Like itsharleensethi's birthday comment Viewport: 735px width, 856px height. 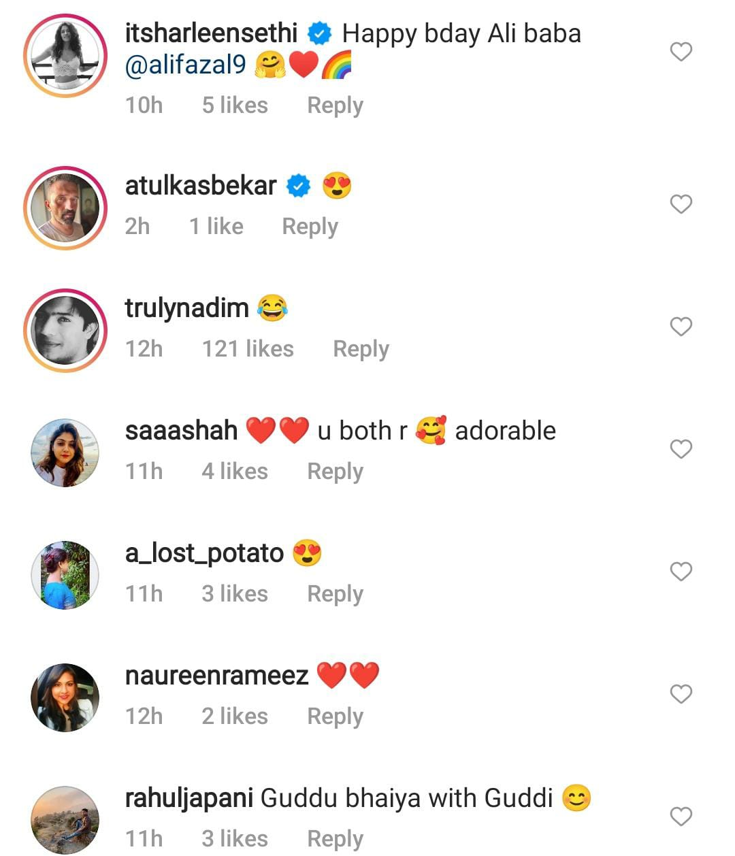tap(681, 52)
